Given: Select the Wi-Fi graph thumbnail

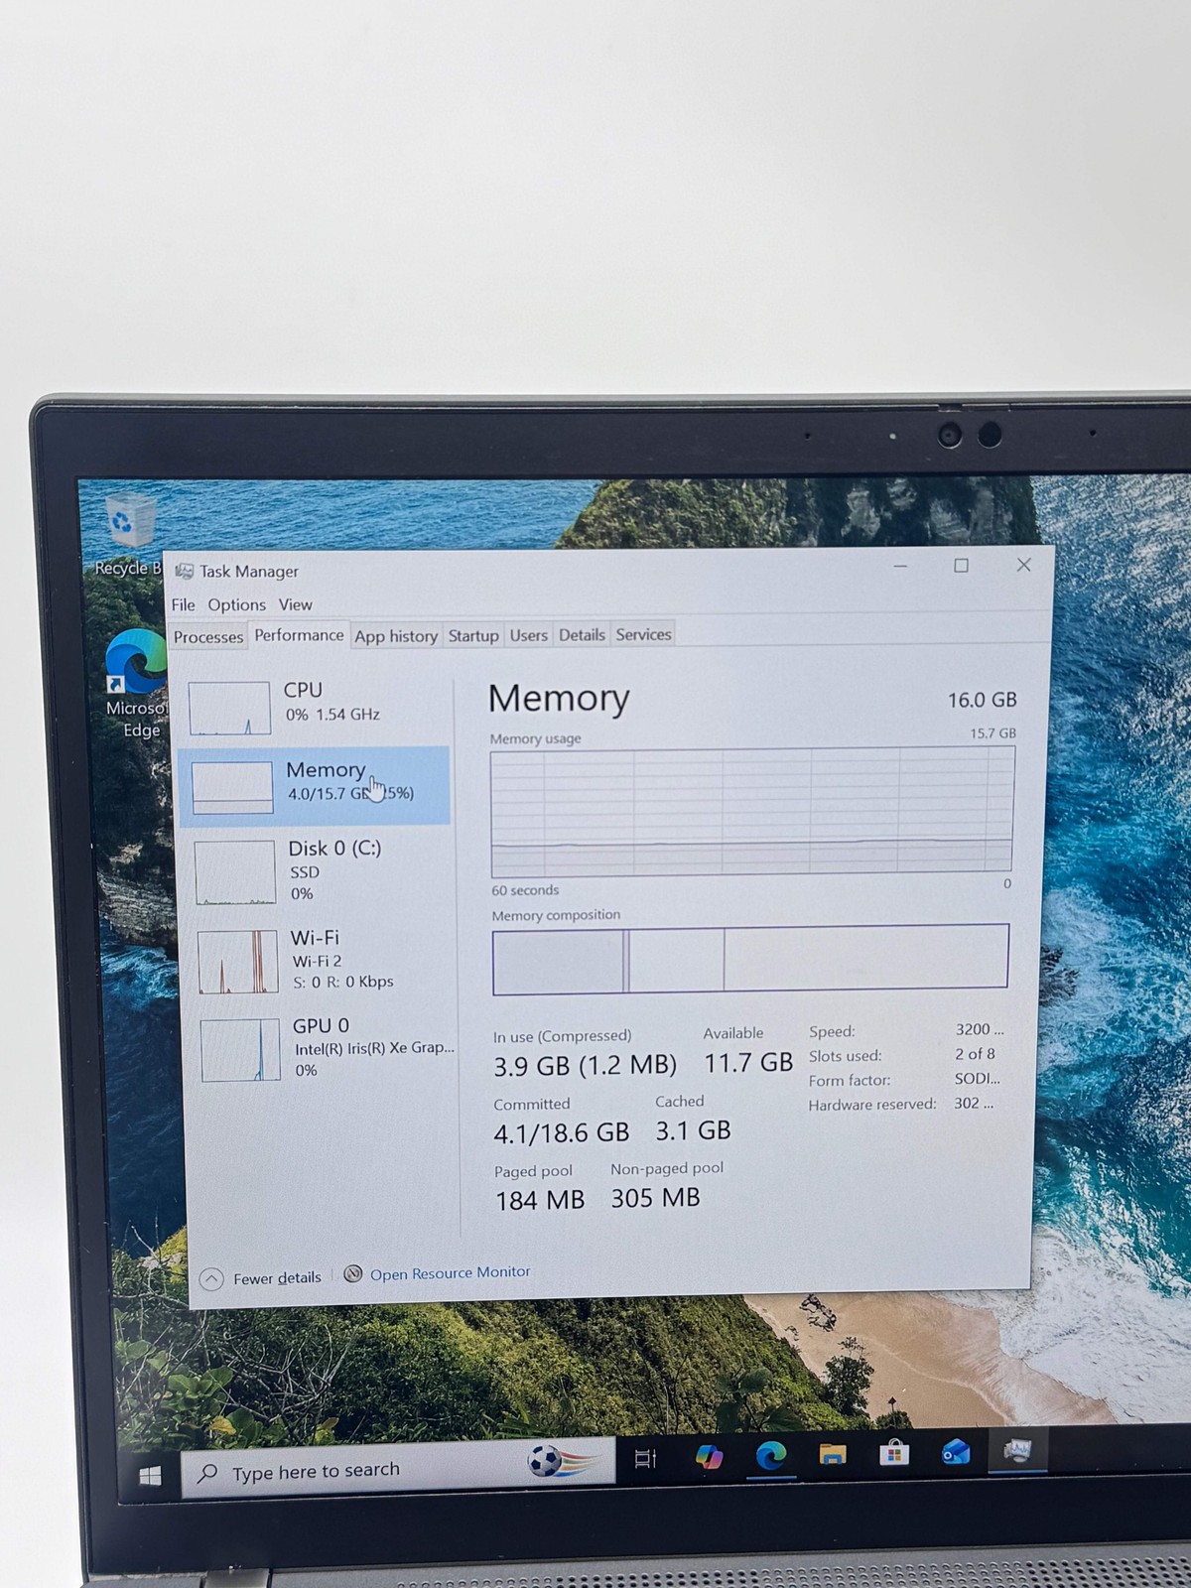Looking at the screenshot, I should click(237, 962).
